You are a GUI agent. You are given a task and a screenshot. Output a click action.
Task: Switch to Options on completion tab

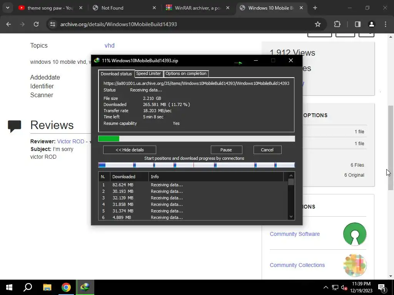(186, 73)
